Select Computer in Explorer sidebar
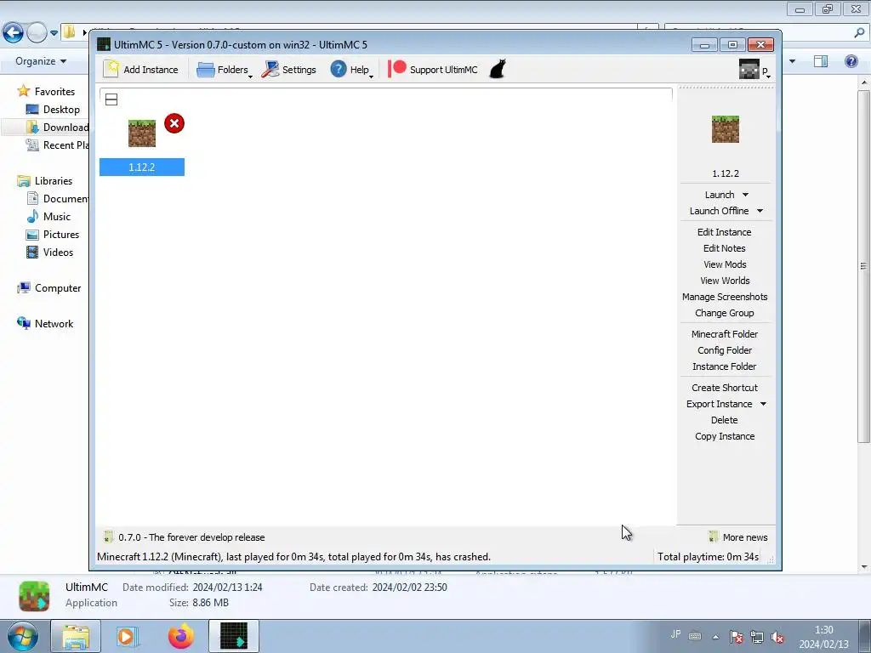Viewport: 871px width, 653px height. [49, 288]
